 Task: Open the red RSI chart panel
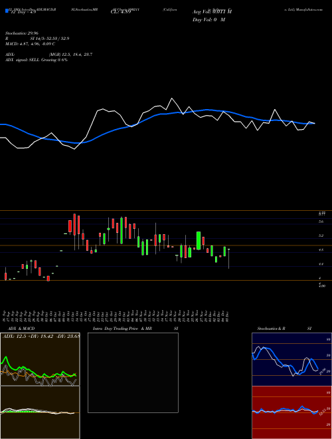click(291, 412)
